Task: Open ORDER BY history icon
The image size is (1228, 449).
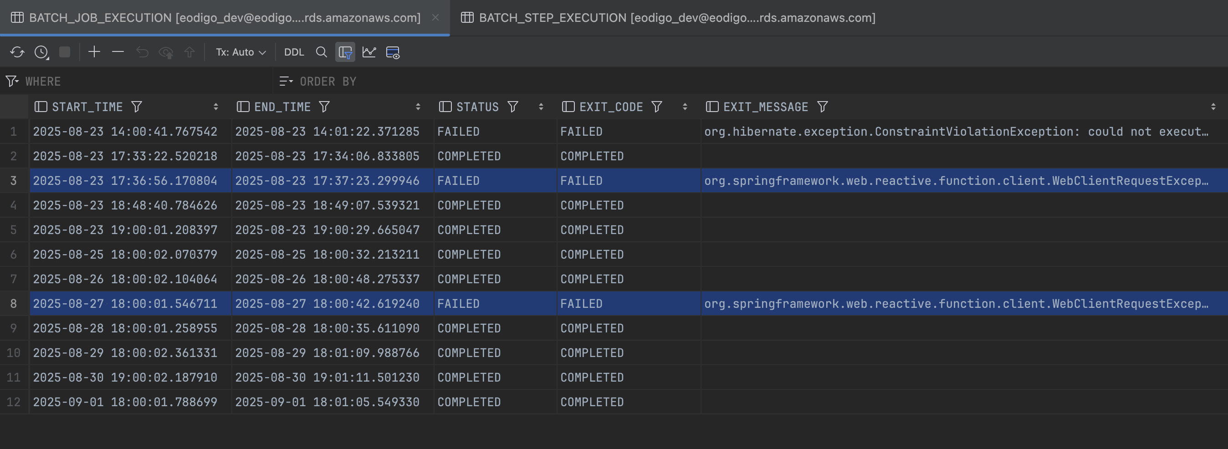Action: (x=286, y=82)
